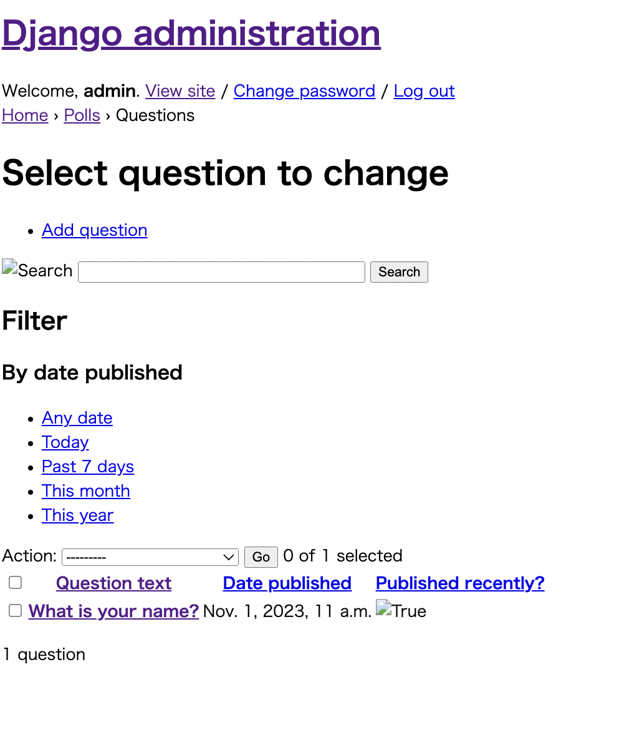Open the question 'What is your name?'
The image size is (642, 730).
113,611
